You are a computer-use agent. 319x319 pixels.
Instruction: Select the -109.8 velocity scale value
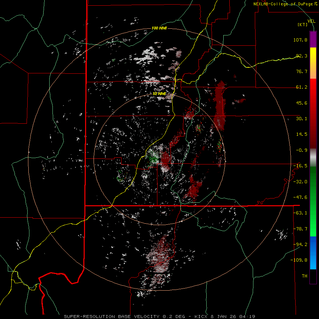299,260
